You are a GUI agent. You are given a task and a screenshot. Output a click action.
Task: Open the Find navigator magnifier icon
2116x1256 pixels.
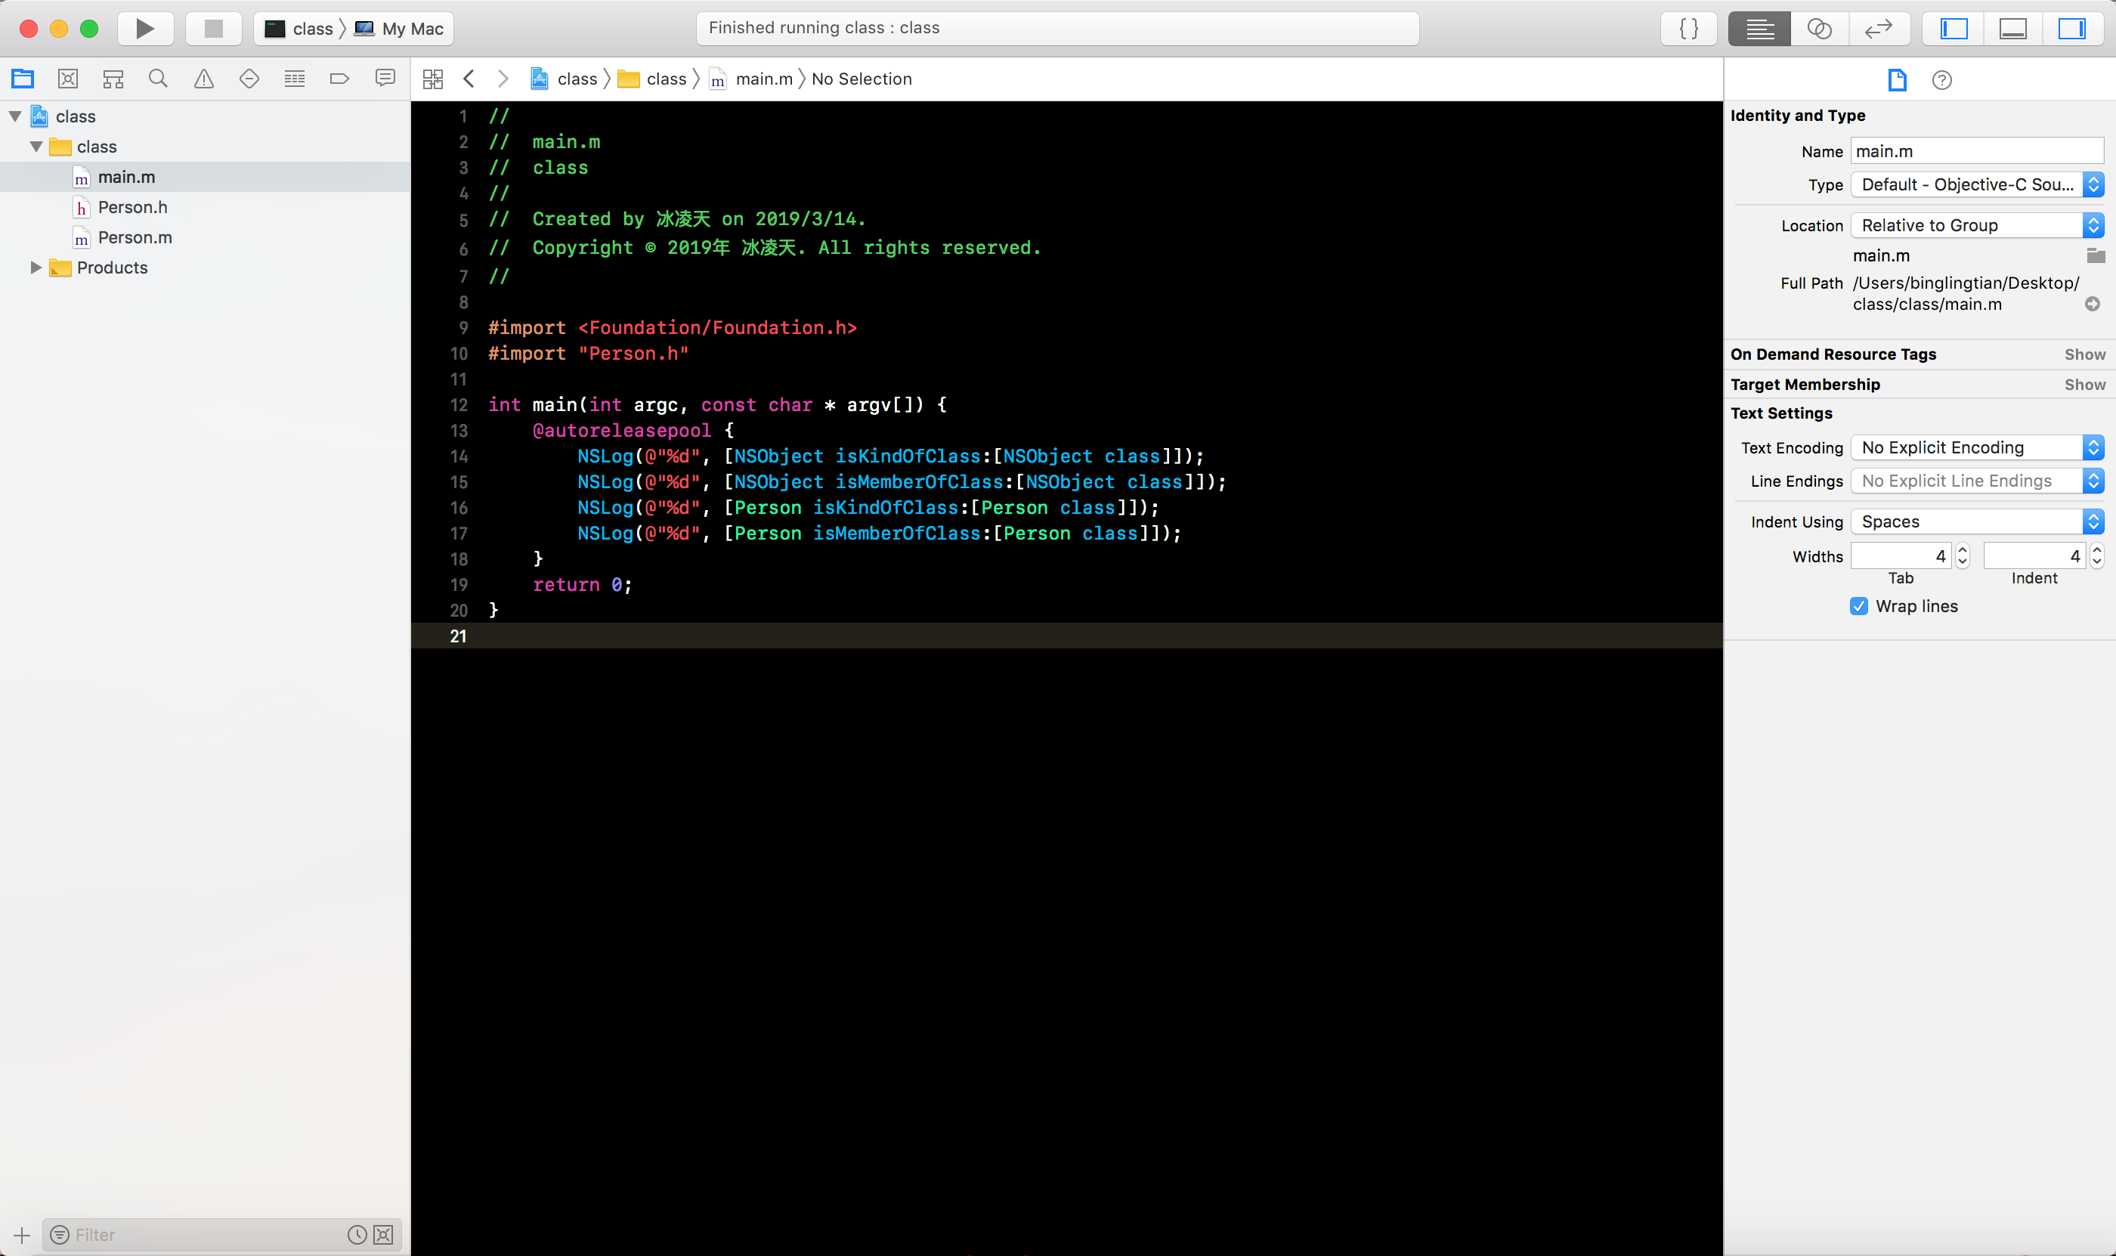point(157,79)
